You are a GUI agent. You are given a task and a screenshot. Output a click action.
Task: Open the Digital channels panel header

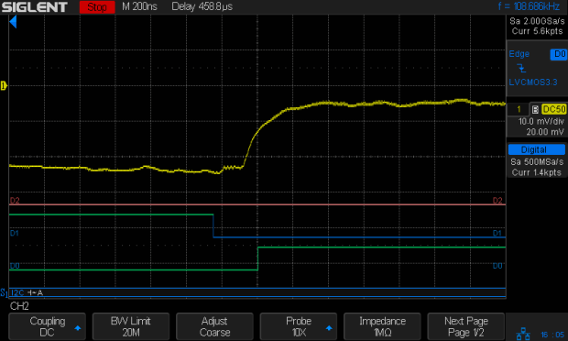(x=537, y=149)
